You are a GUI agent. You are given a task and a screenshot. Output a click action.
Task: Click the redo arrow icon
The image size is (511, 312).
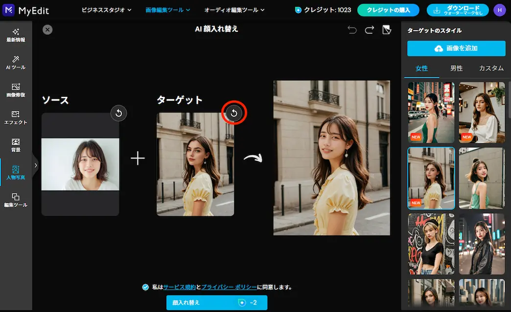pyautogui.click(x=369, y=29)
